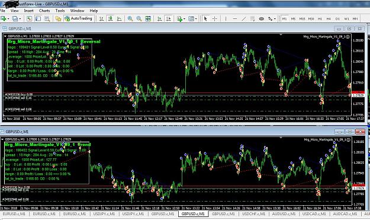Select the ellipse shape tool
The height and width of the screenshot is (220, 370).
[x=262, y=18]
